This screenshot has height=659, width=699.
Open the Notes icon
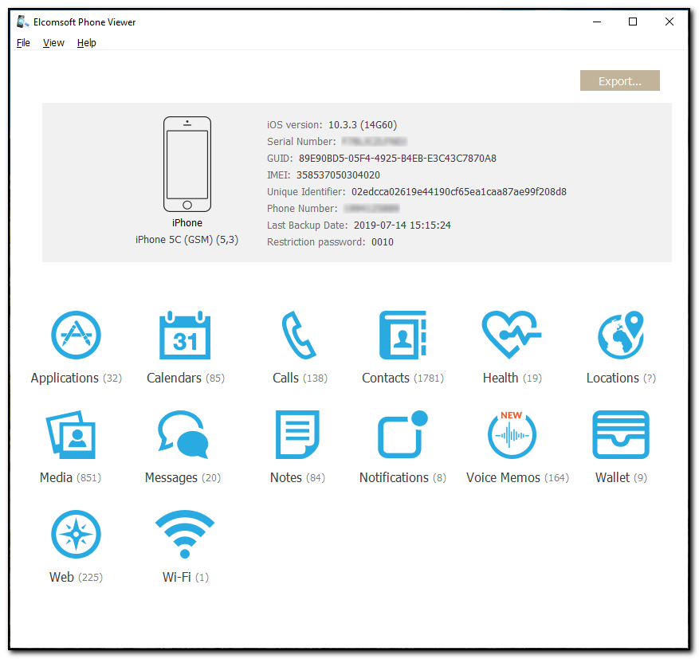click(297, 435)
